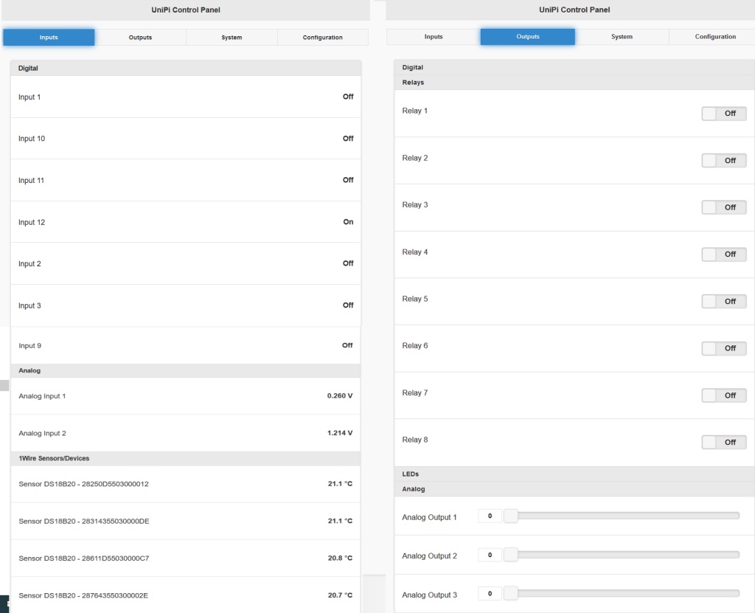755x613 pixels.
Task: Click the Analog Output 1 label
Action: pyautogui.click(x=429, y=517)
